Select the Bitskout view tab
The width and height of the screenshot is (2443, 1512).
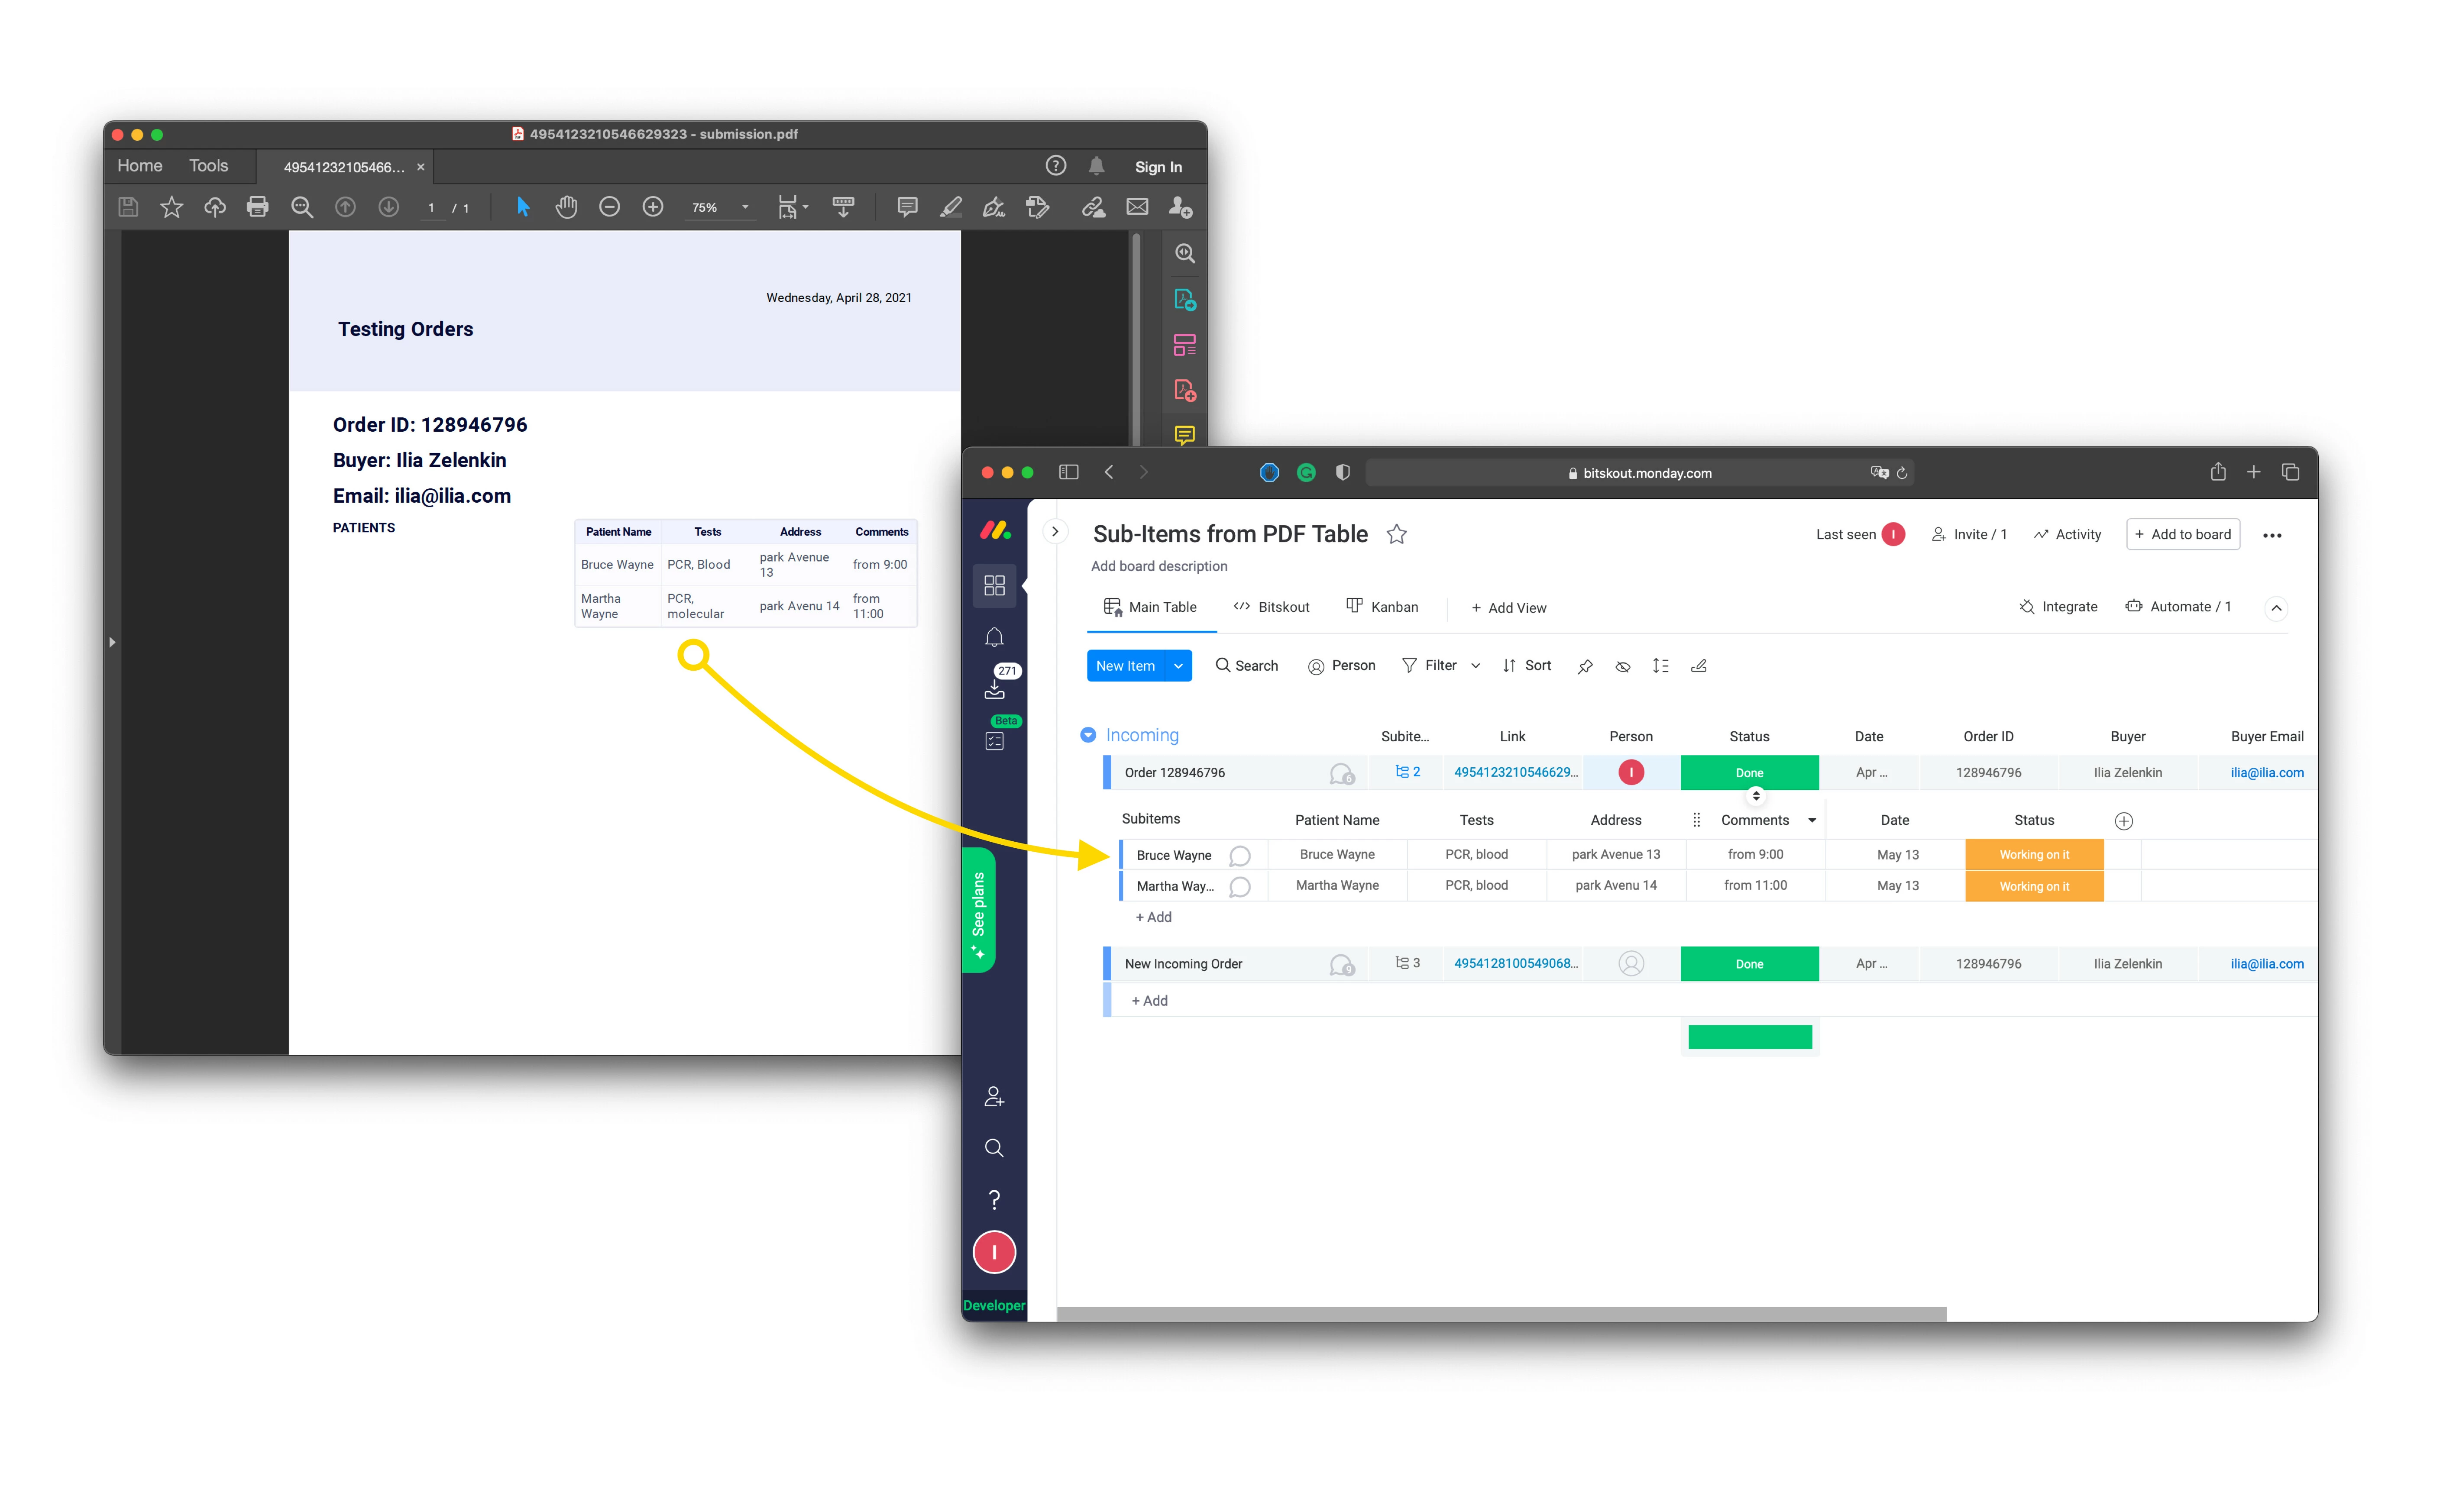click(x=1271, y=607)
